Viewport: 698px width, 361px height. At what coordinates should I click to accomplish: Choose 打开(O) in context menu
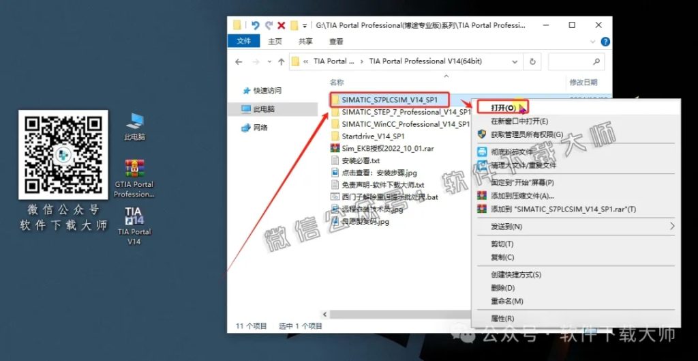click(x=502, y=107)
